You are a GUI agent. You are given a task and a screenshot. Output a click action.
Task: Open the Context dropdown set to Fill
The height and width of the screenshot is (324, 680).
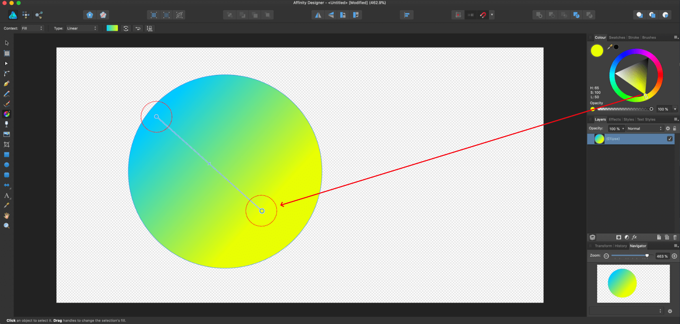(x=32, y=28)
